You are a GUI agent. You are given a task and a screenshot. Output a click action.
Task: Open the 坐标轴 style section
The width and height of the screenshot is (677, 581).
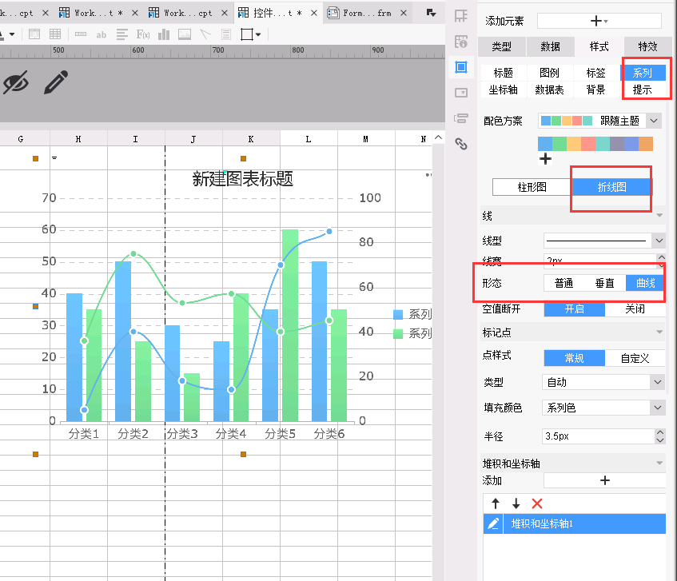tap(503, 90)
